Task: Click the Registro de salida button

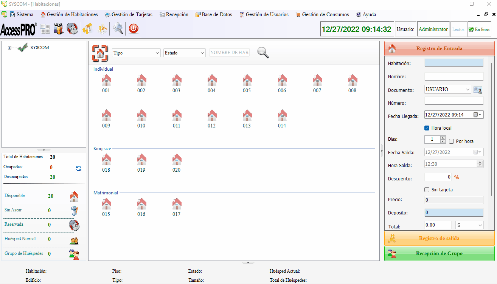Action: click(x=439, y=238)
